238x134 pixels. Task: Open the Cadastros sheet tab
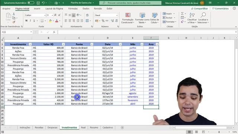[x=107, y=127]
